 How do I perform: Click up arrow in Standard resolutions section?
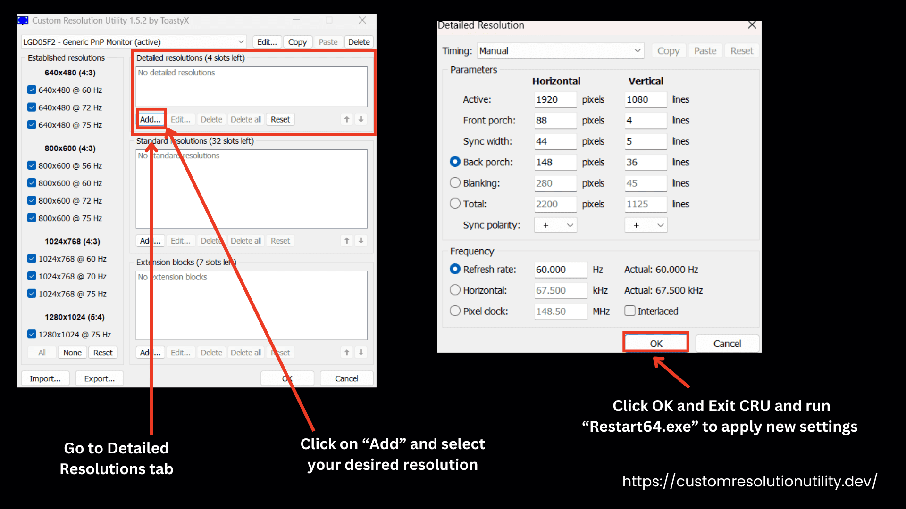(x=347, y=240)
